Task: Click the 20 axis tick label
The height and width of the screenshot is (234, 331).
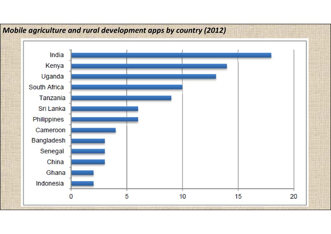Action: [294, 197]
